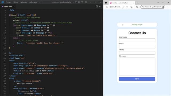Click line number 11 in the gutter

(5, 35)
